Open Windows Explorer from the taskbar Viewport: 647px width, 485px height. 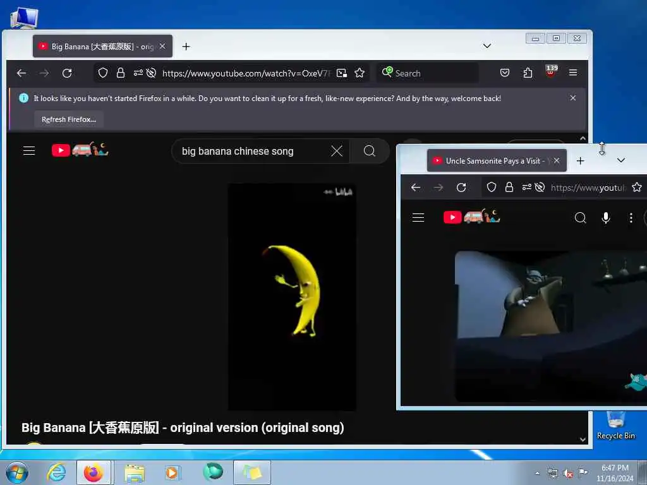coord(135,472)
